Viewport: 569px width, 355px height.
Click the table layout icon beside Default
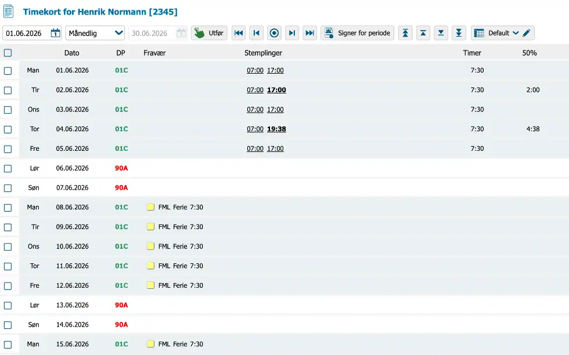coord(479,33)
